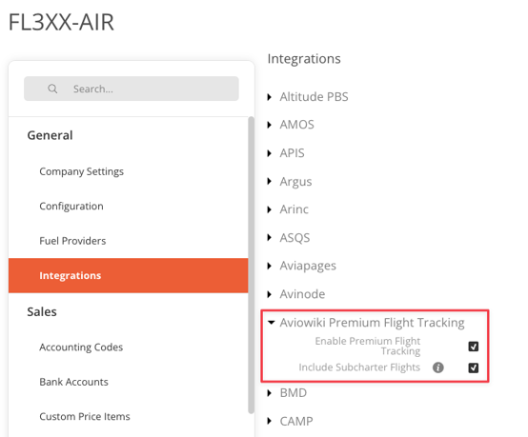Expand the APIS integration arrow
The width and height of the screenshot is (528, 437).
(x=269, y=153)
